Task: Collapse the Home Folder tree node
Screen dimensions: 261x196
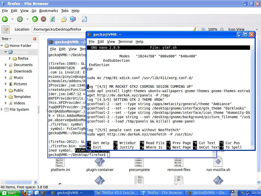Action: (x=2, y=45)
